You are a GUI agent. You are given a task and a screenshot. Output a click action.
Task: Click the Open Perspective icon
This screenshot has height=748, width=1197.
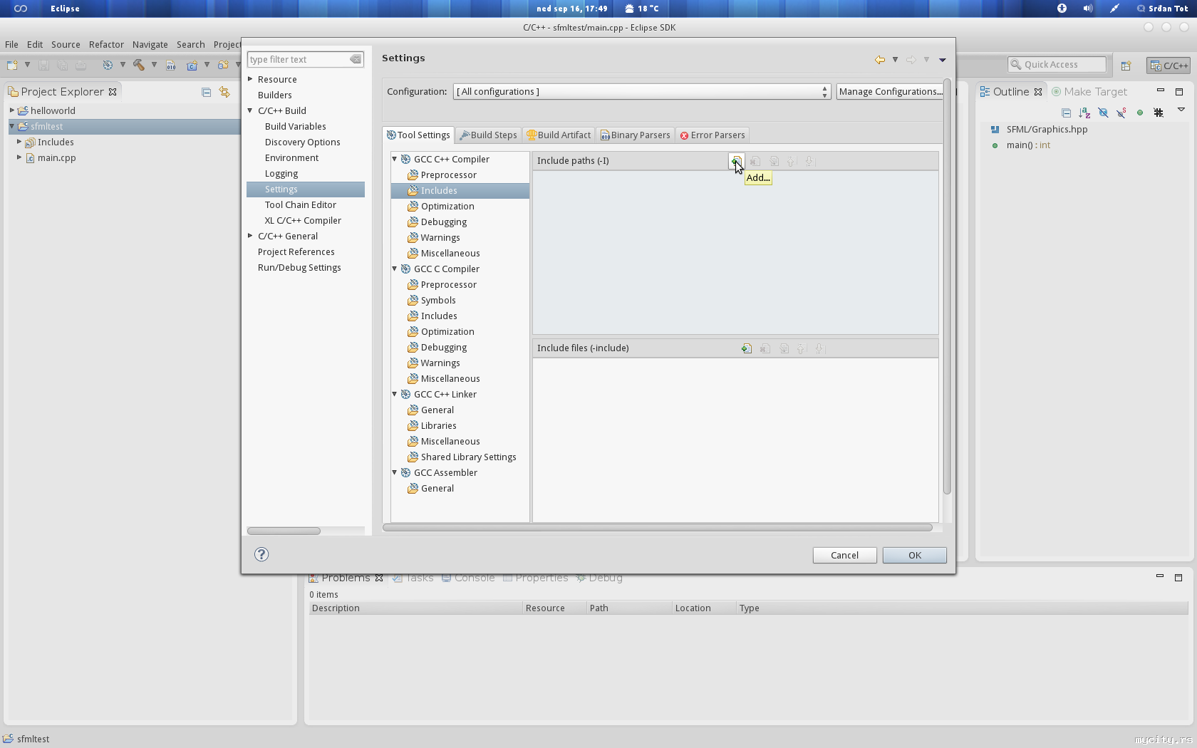(x=1126, y=66)
